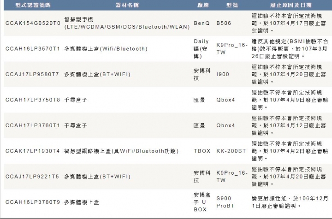The width and height of the screenshot is (332, 219).
Task: Click the B506 model cell
Action: coord(224,24)
